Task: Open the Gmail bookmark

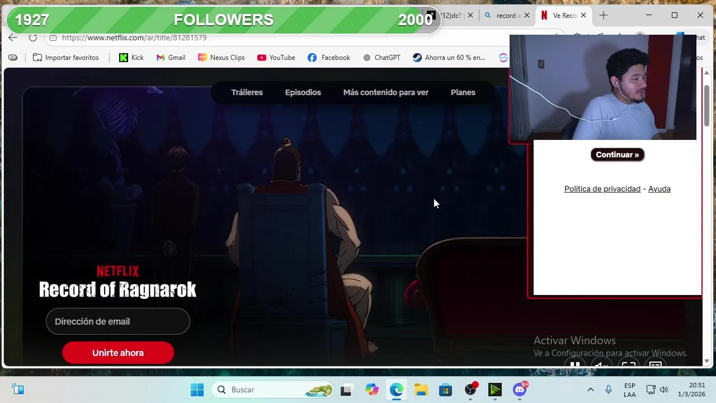Action: (x=171, y=58)
